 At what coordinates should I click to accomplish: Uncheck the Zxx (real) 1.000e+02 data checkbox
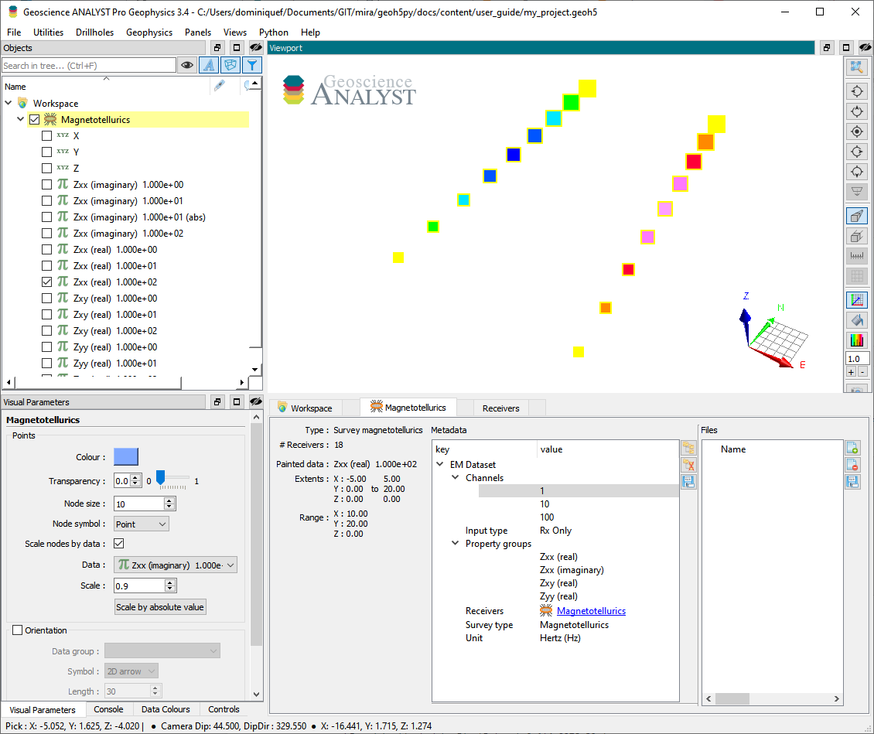click(47, 282)
